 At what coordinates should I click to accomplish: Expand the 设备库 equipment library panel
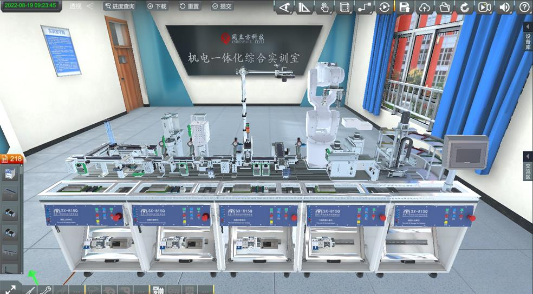528,40
